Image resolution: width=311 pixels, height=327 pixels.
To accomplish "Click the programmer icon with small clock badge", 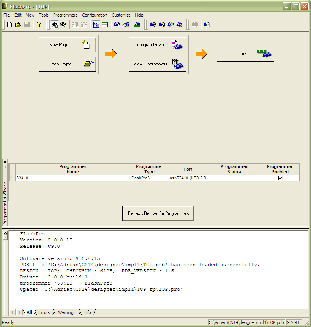I will click(162, 25).
